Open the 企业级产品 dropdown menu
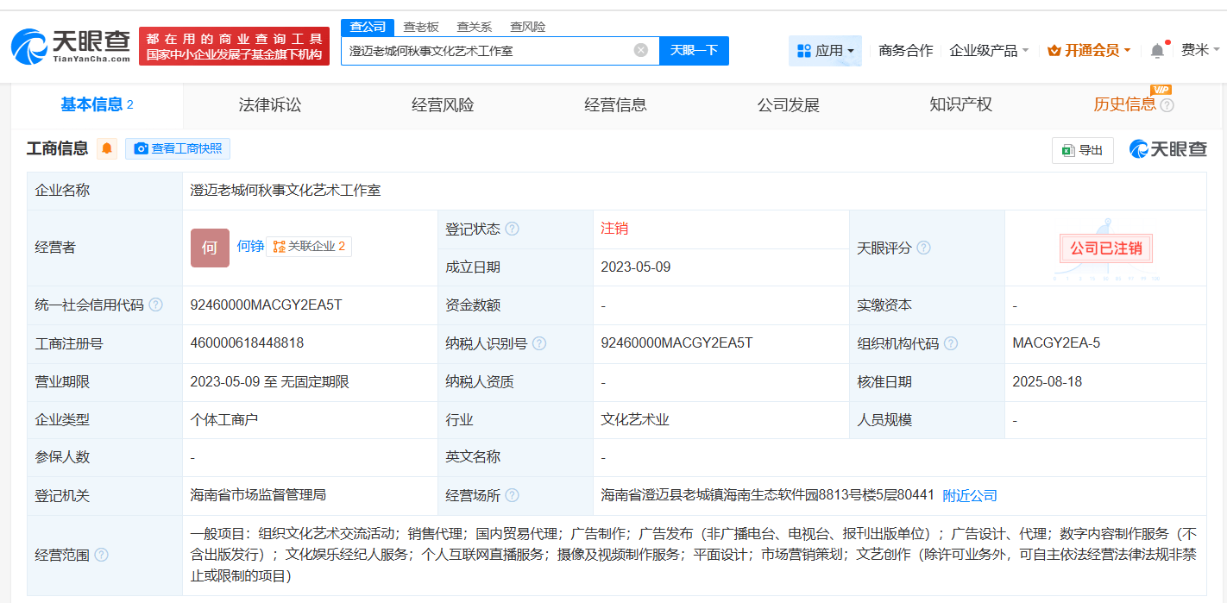This screenshot has width=1227, height=603. [x=989, y=51]
